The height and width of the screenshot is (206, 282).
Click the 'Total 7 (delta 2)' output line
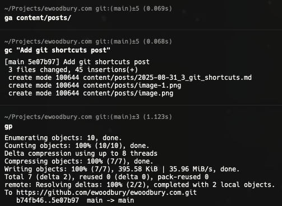(x=107, y=177)
